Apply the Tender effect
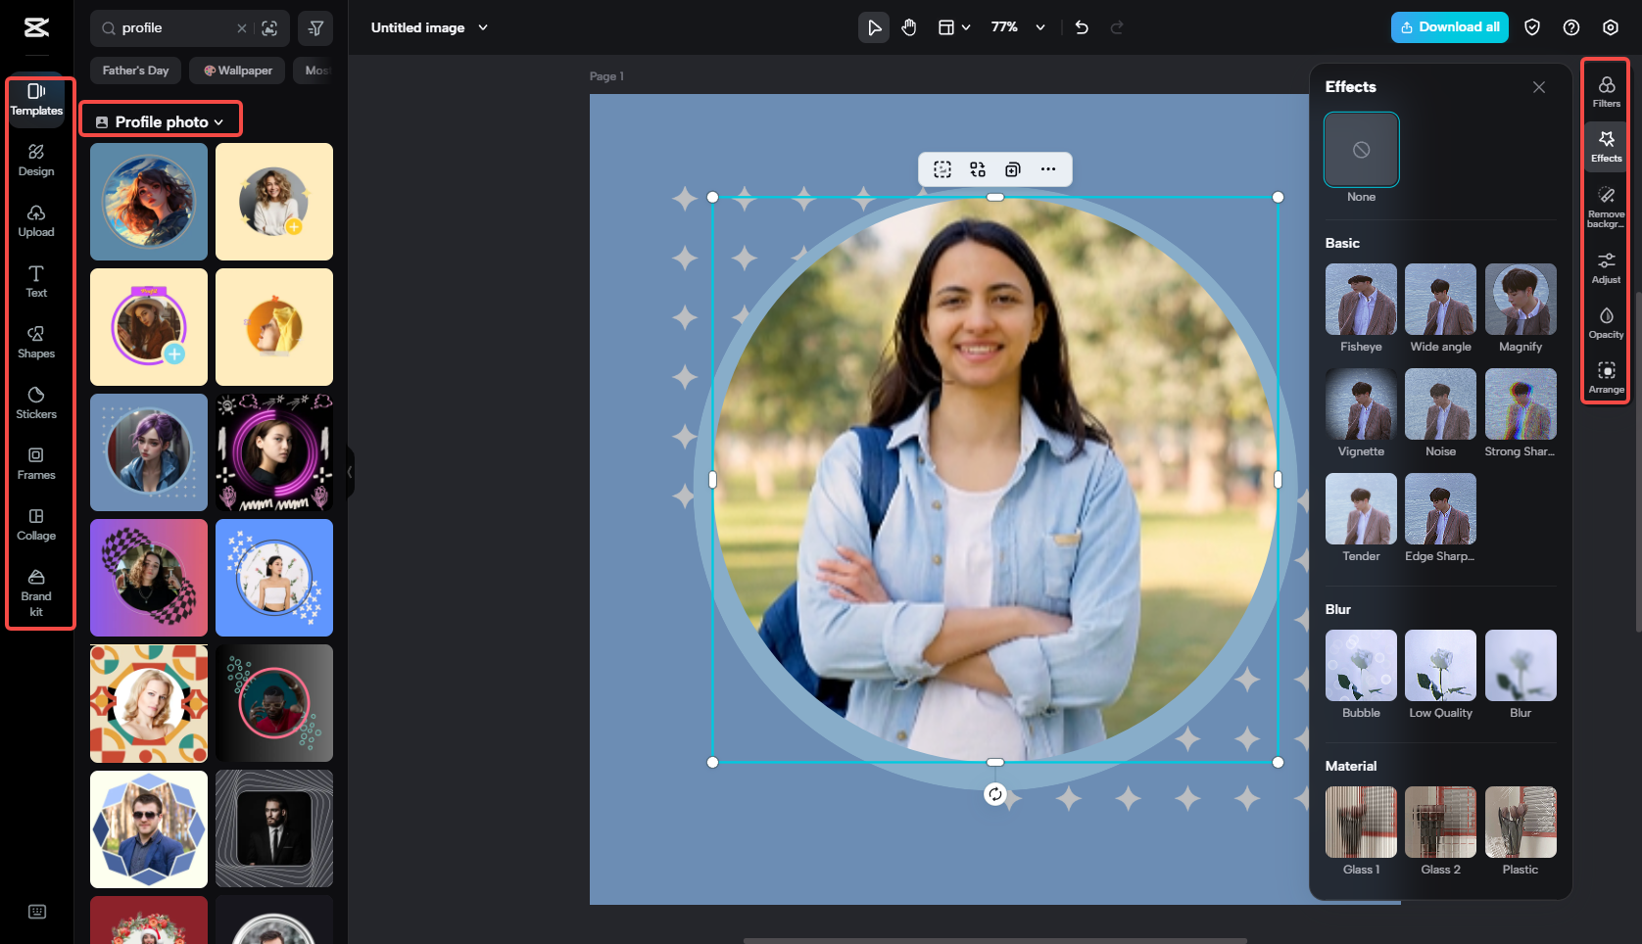This screenshot has height=944, width=1642. coord(1362,509)
